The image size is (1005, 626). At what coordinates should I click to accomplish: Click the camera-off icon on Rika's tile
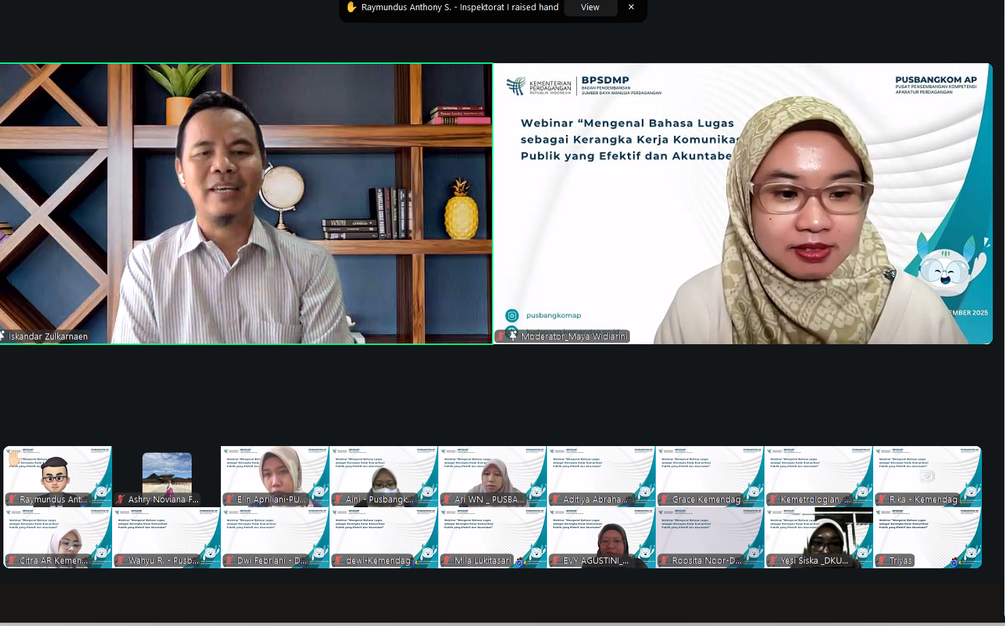928,476
